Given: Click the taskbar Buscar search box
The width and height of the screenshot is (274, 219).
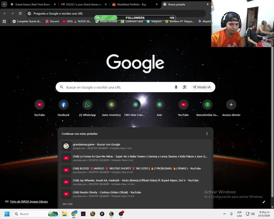Looking at the screenshot, I should pyautogui.click(x=36, y=214).
